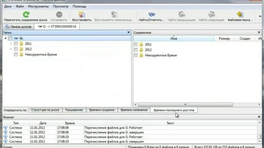Tick Некорректное Время checkbox in Содержимое list
264x148 pixels.
click(x=136, y=55)
